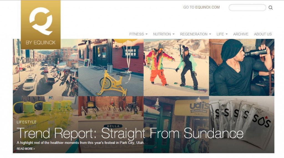Open the Trend Report: Straight From Sundance headline

tap(130, 133)
